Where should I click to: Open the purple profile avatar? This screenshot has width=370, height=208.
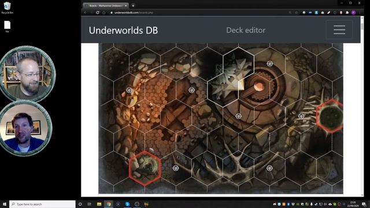point(353,13)
